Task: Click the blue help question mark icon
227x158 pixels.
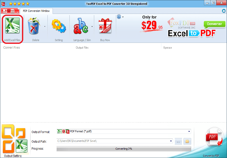Action: click(119, 17)
